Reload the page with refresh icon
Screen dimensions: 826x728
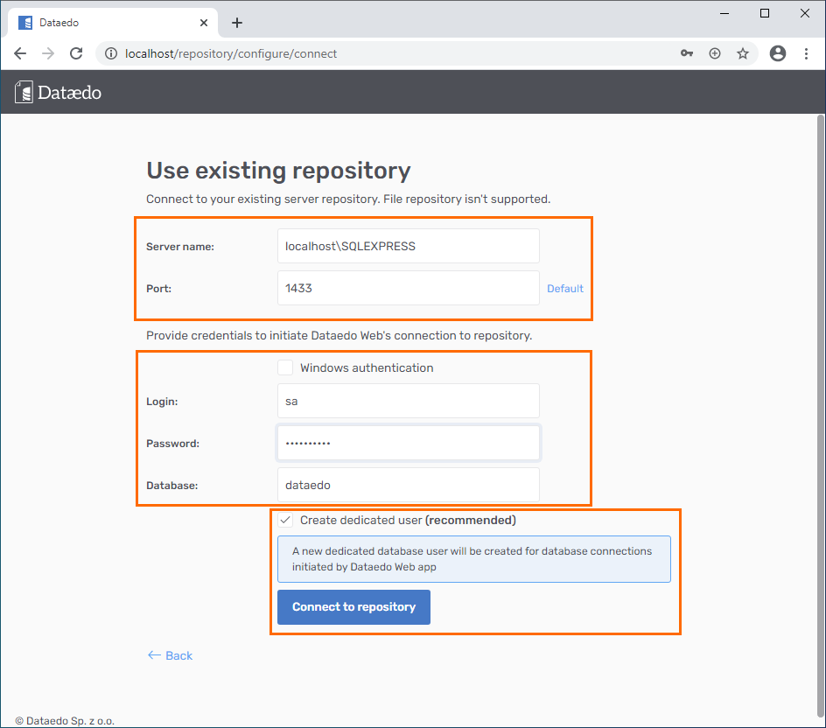pos(76,53)
